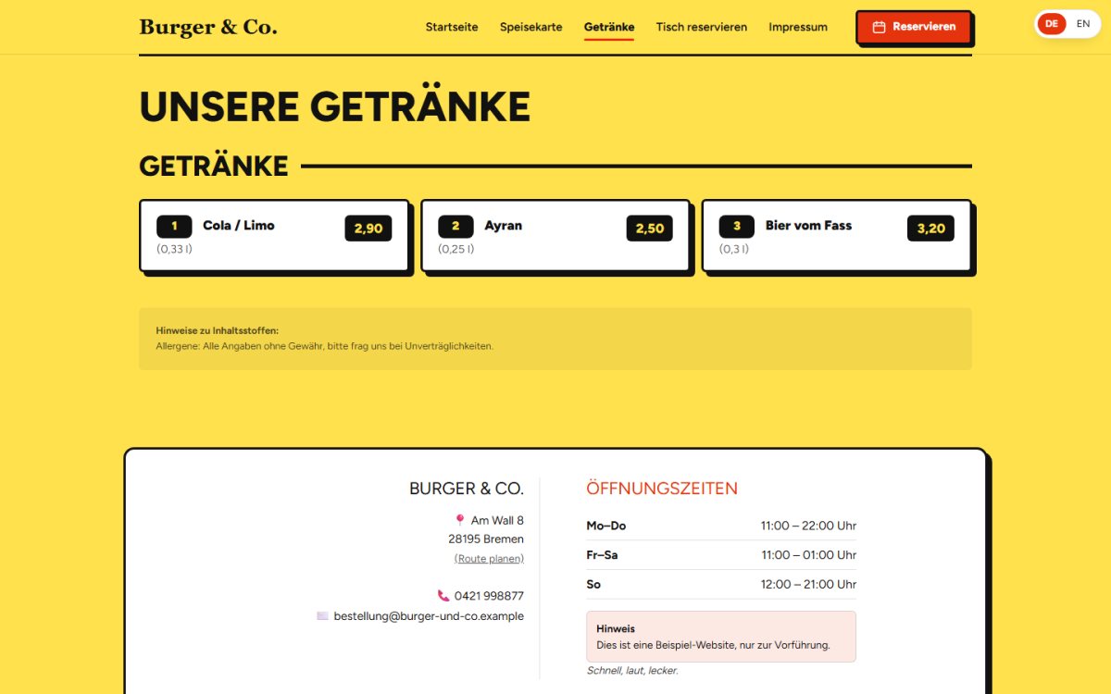The image size is (1111, 694).
Task: Select the Bier vom Fass drink name
Action: (x=808, y=225)
